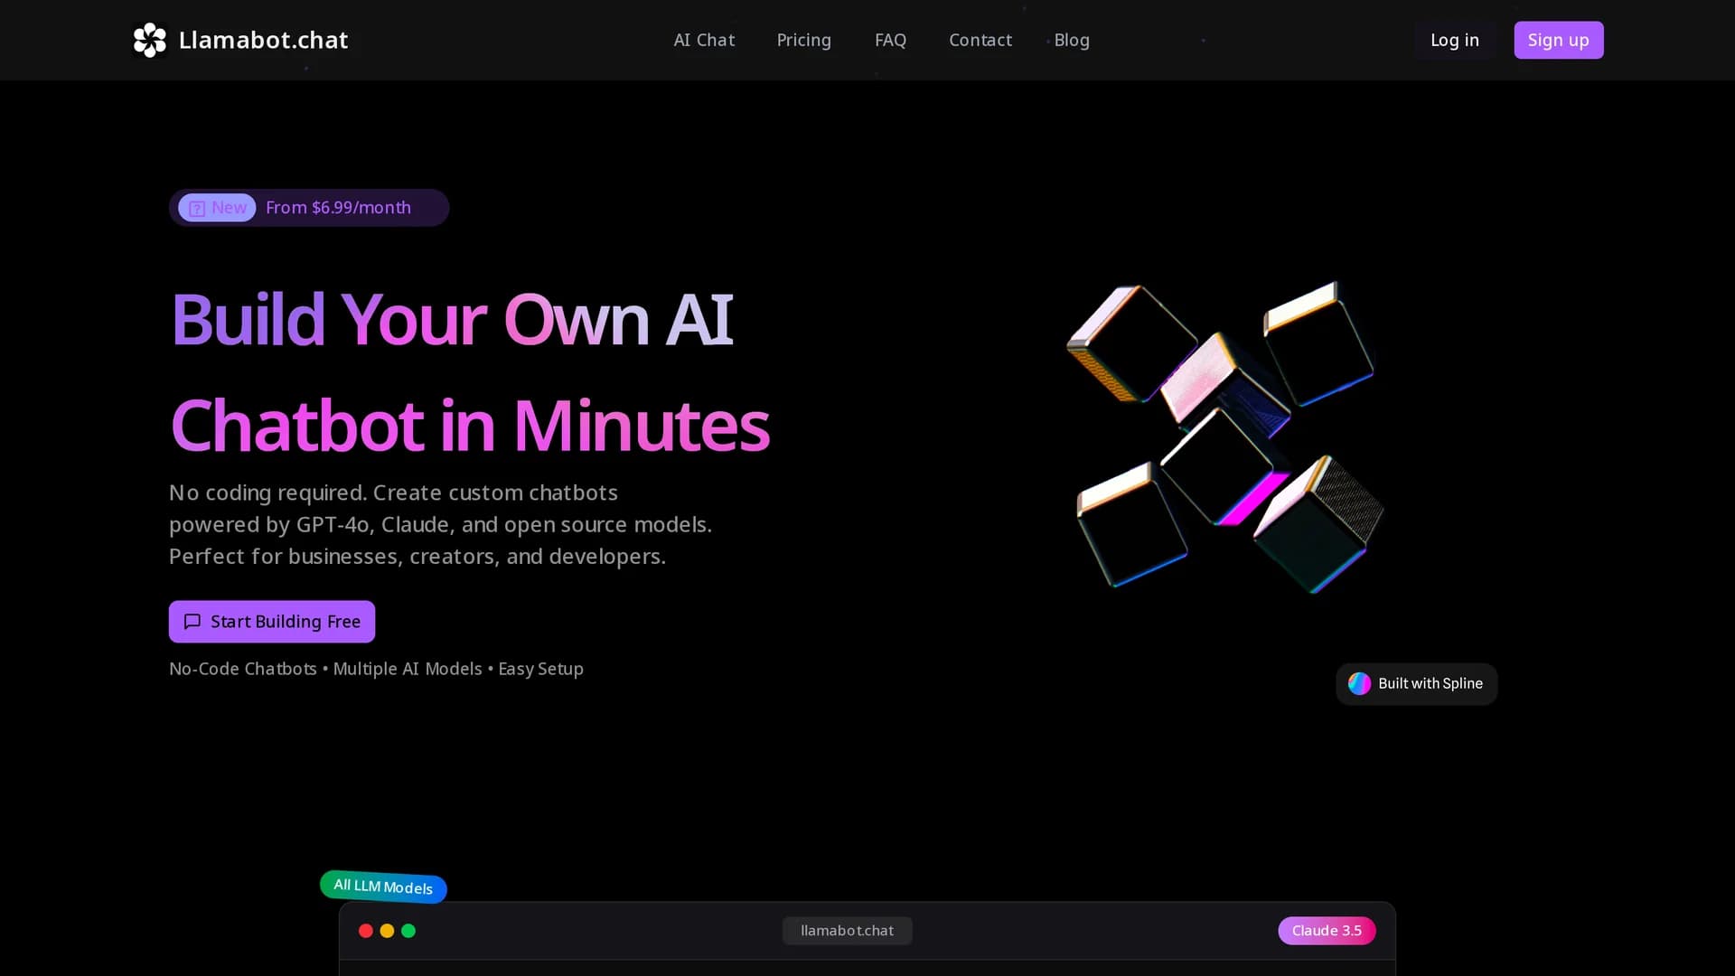Click the From $6.99/month announcement text
Screen dimensions: 1735x976
[338, 208]
